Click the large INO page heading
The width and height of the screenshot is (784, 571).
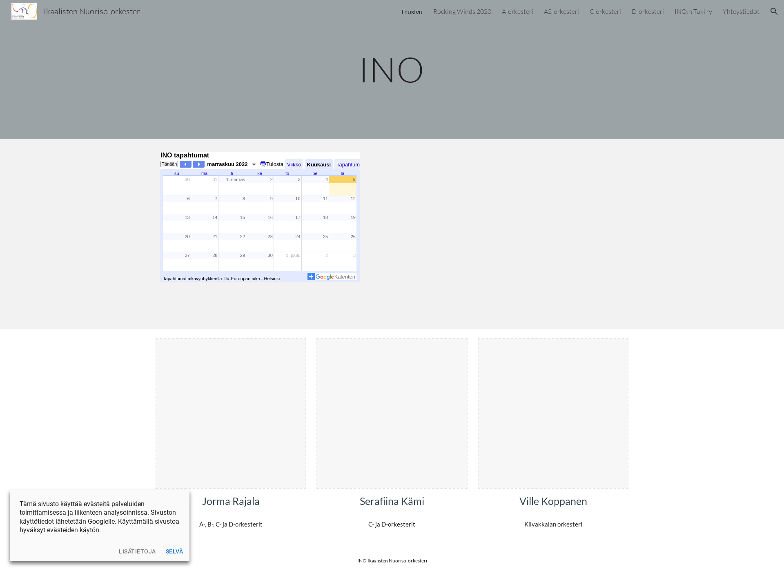coord(392,70)
